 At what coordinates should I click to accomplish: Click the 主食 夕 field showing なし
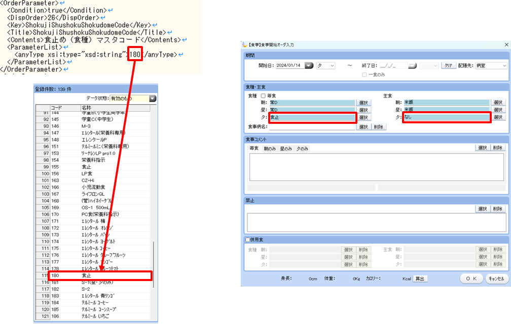tap(447, 117)
